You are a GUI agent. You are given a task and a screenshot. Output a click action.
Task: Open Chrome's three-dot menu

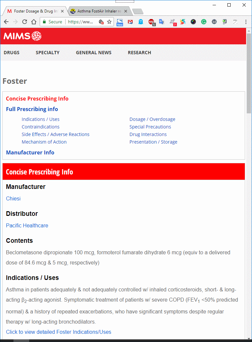pos(246,22)
